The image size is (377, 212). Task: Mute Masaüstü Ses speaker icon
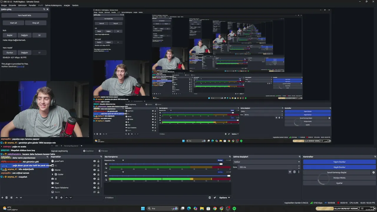coord(106,164)
